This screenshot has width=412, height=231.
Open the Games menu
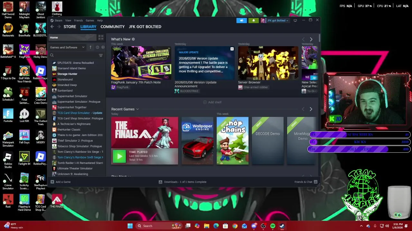click(x=90, y=21)
